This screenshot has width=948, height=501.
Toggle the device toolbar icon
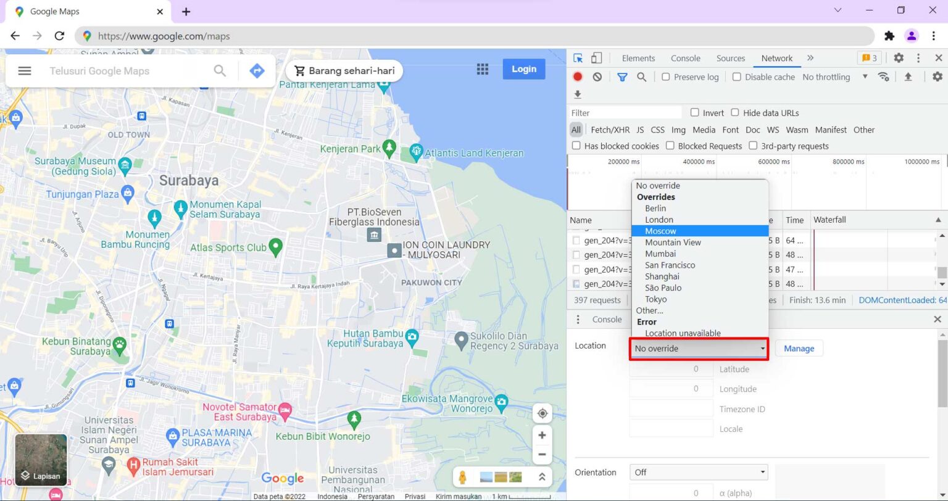click(596, 58)
